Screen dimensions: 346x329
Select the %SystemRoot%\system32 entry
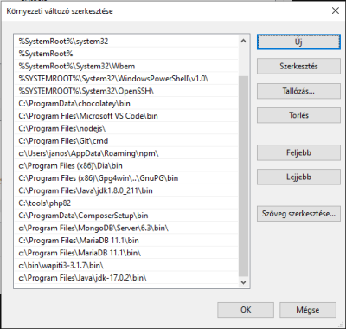(x=126, y=42)
